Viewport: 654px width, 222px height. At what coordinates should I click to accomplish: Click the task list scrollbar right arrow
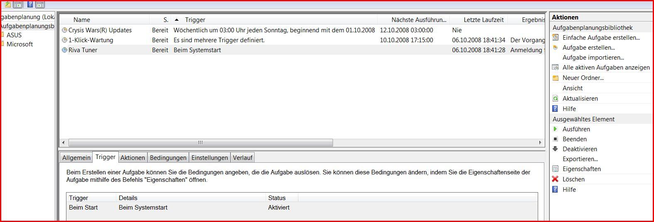click(540, 142)
